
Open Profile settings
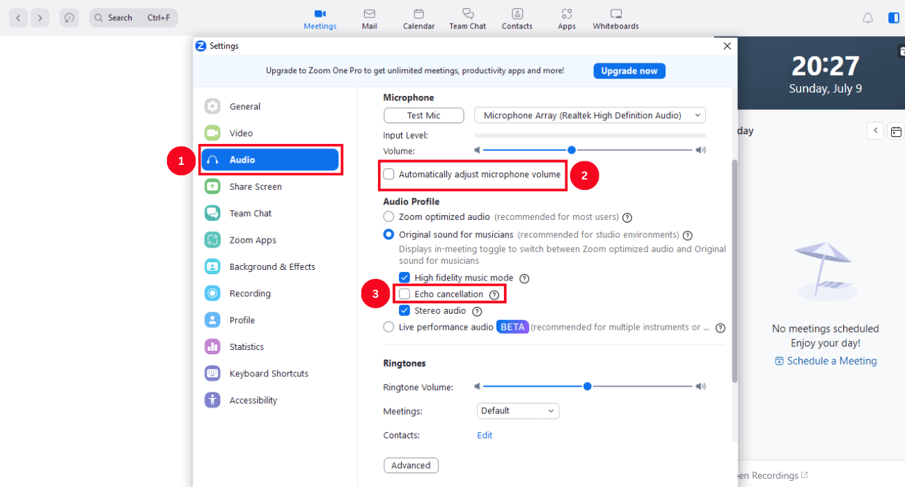(269, 320)
